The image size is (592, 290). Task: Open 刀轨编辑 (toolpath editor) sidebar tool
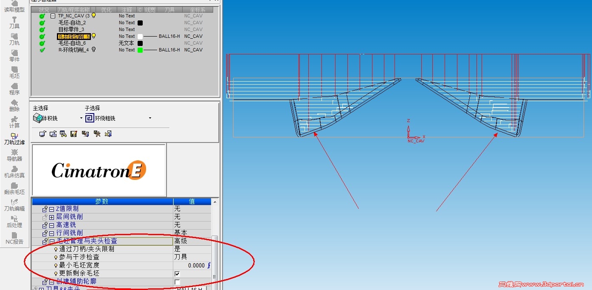(14, 205)
